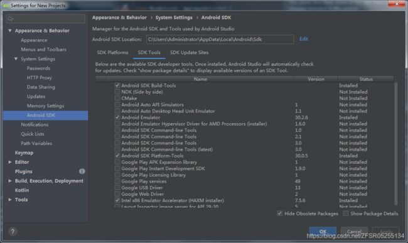This screenshot has height=243, width=408.
Task: Expand the Tools tree node
Action: (x=9, y=200)
